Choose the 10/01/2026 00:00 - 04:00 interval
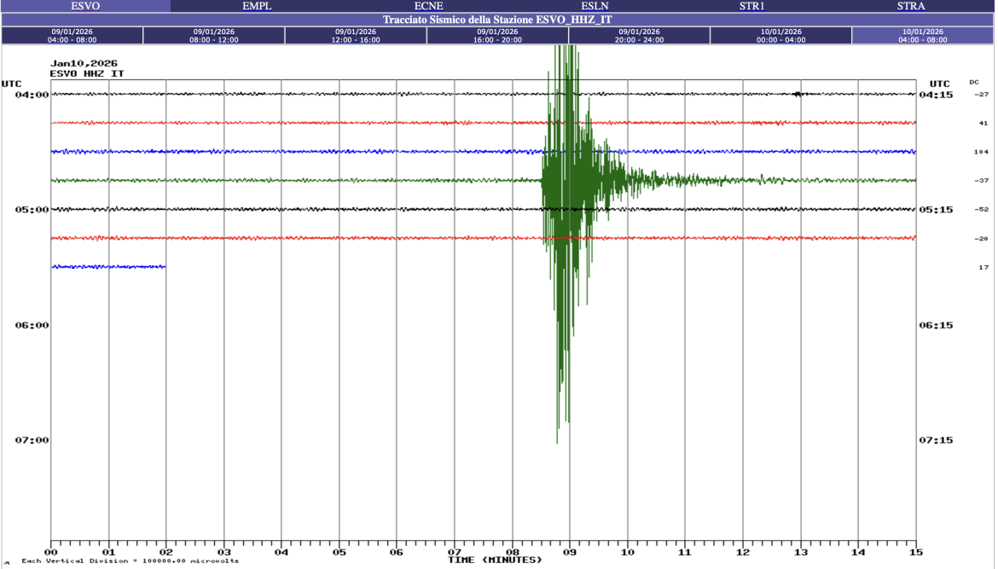Viewport: 998px width, 569px height. coord(780,35)
